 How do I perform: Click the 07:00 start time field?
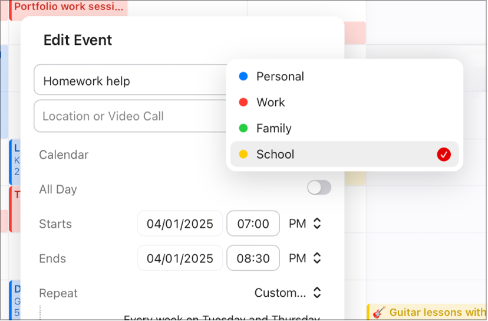pos(253,224)
